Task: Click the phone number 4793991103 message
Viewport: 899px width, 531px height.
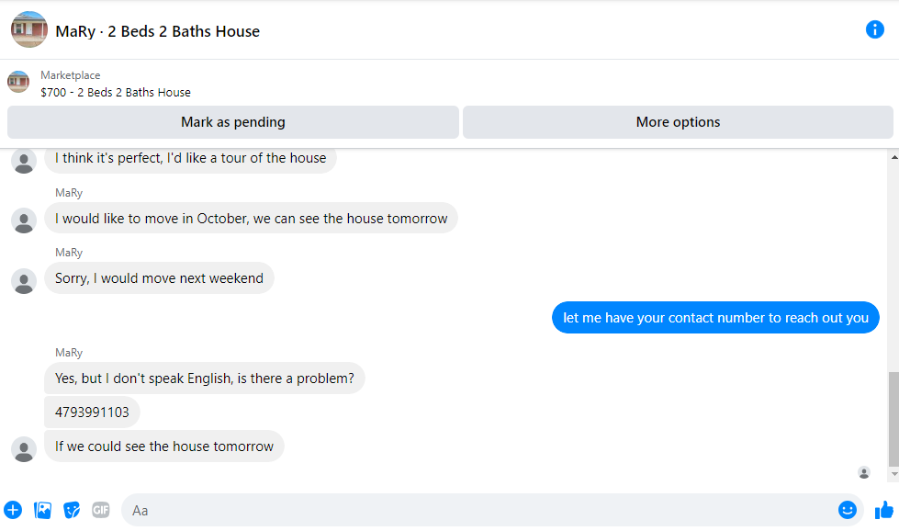Action: click(x=92, y=412)
